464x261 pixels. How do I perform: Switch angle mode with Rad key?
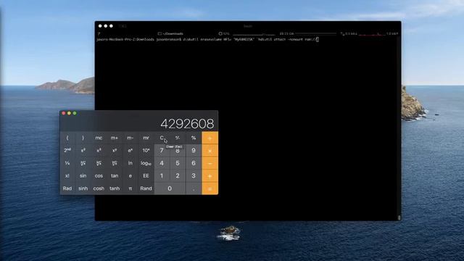coord(67,188)
